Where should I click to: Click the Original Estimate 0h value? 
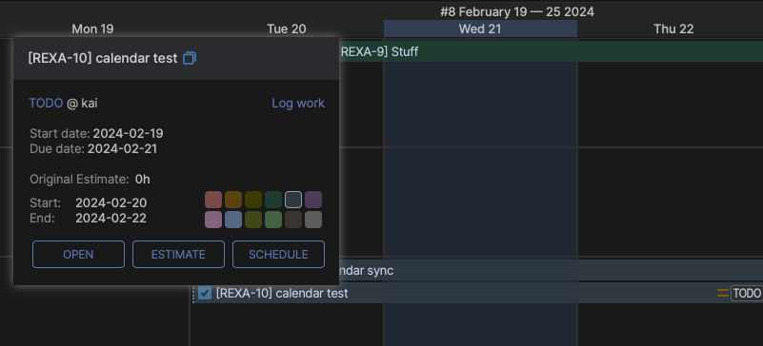click(x=143, y=179)
